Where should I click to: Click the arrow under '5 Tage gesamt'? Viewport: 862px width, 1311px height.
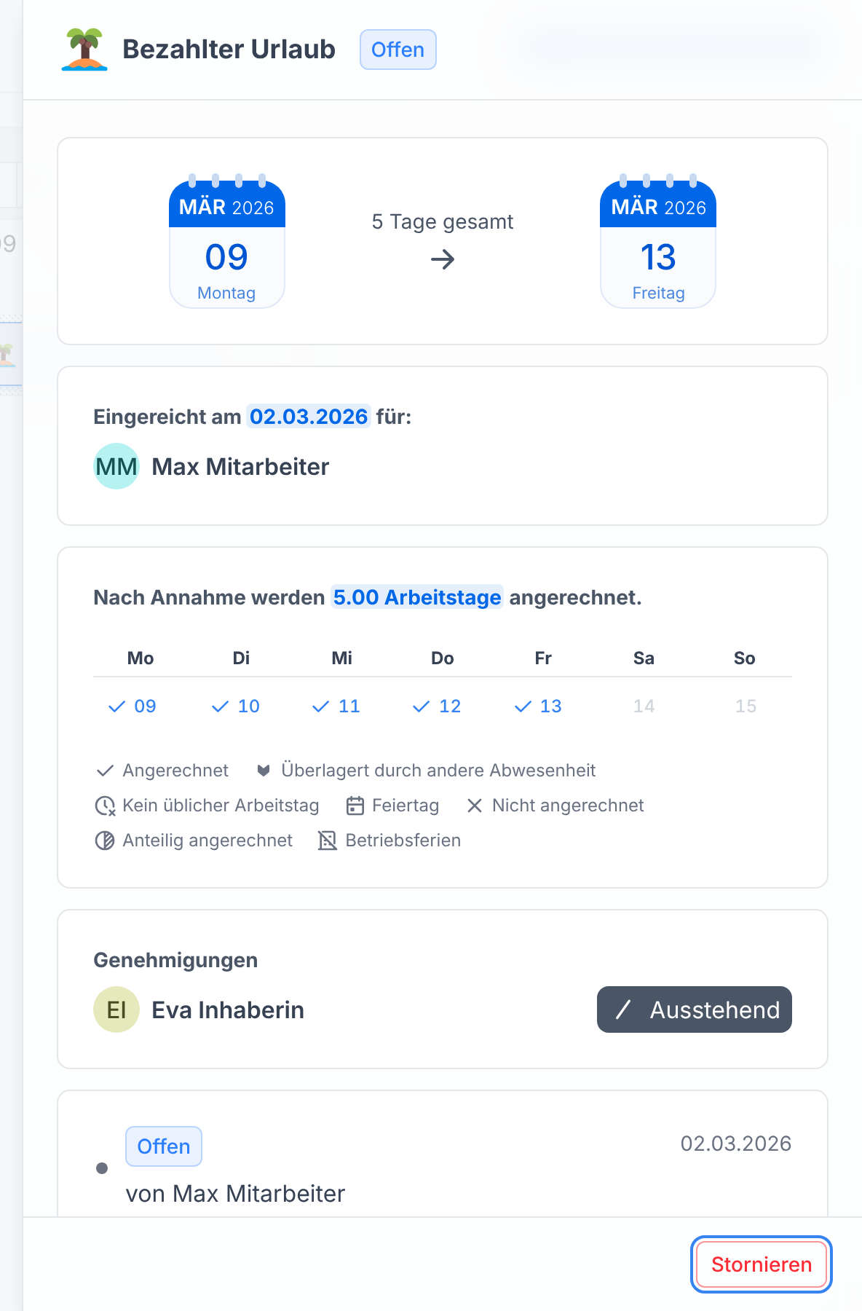click(x=443, y=259)
